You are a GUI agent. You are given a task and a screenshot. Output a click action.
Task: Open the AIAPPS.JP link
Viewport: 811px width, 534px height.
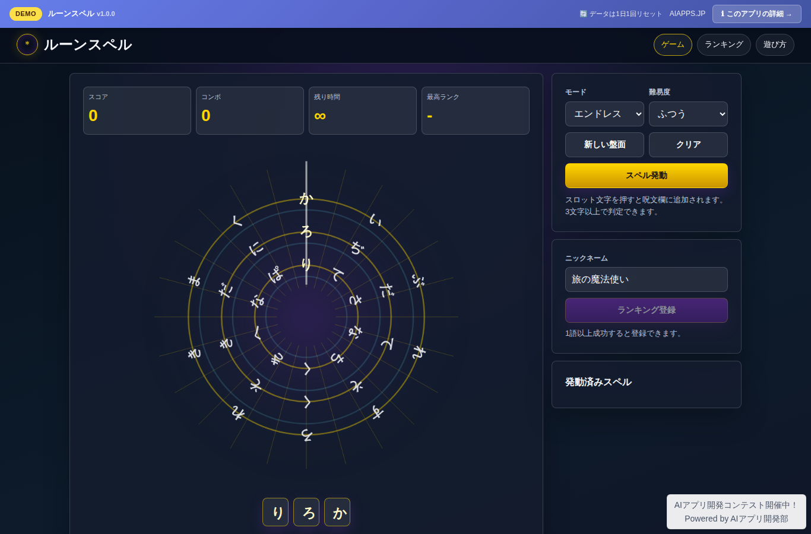688,14
